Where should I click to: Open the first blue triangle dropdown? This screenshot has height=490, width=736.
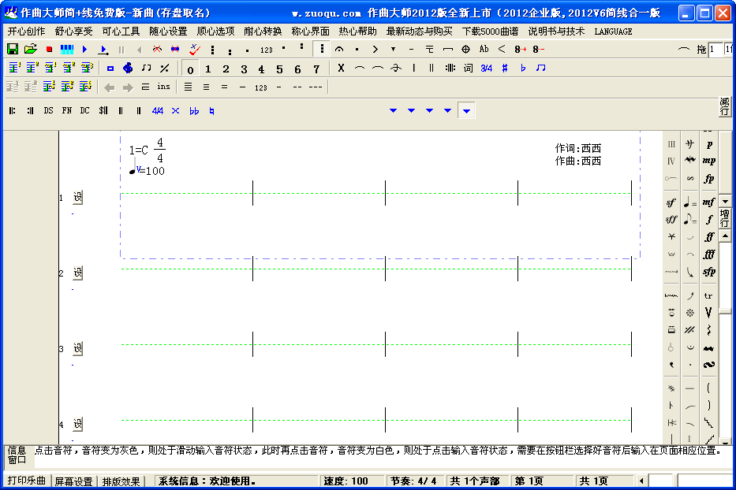tap(393, 111)
